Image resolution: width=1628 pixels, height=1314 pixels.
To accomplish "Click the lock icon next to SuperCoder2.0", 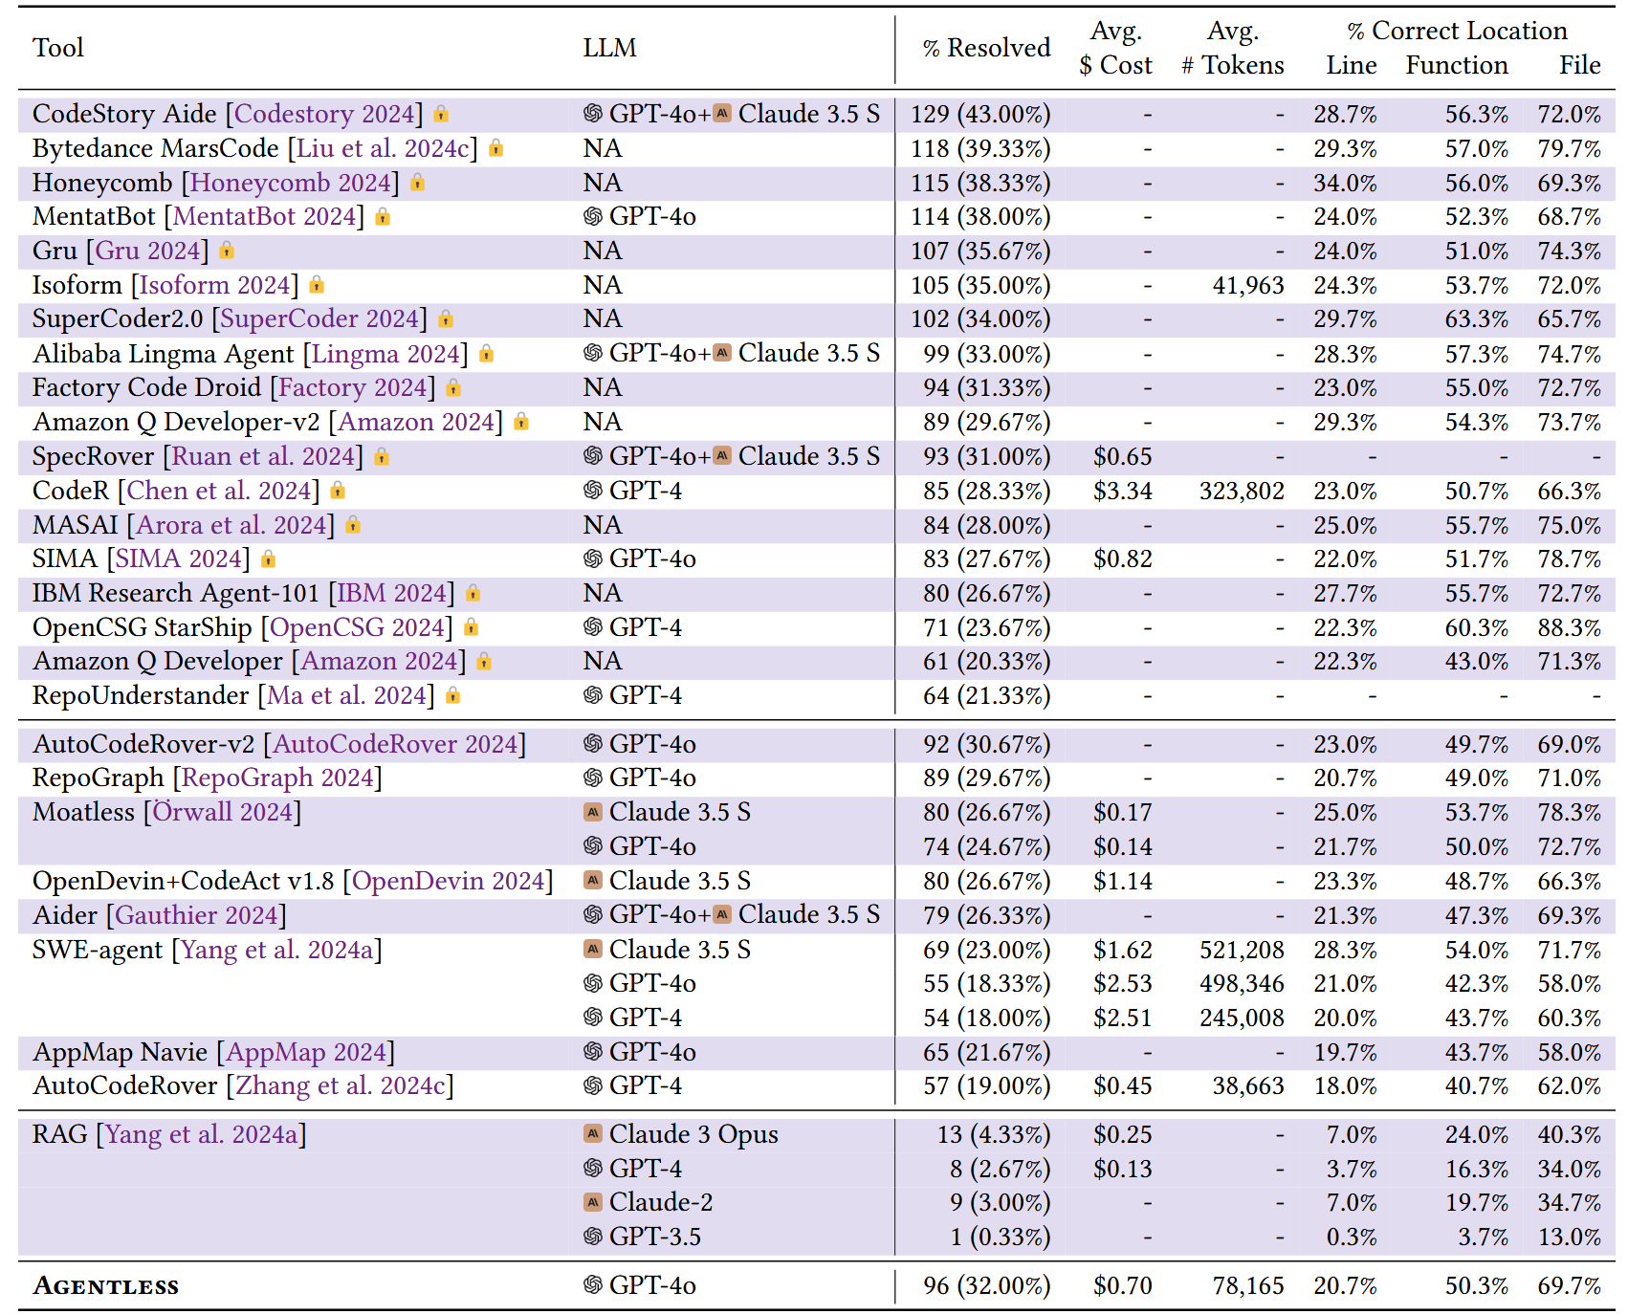I will [x=446, y=319].
